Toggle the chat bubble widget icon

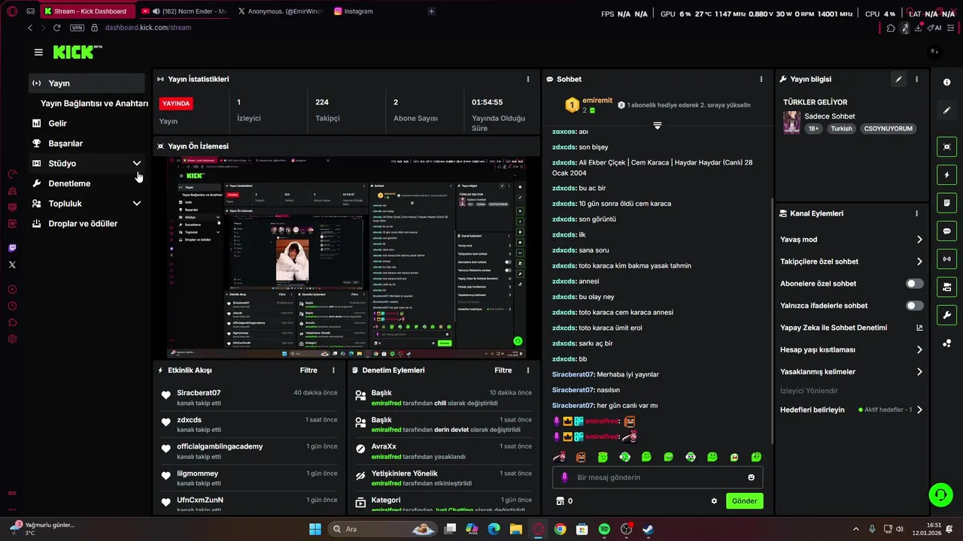click(946, 231)
